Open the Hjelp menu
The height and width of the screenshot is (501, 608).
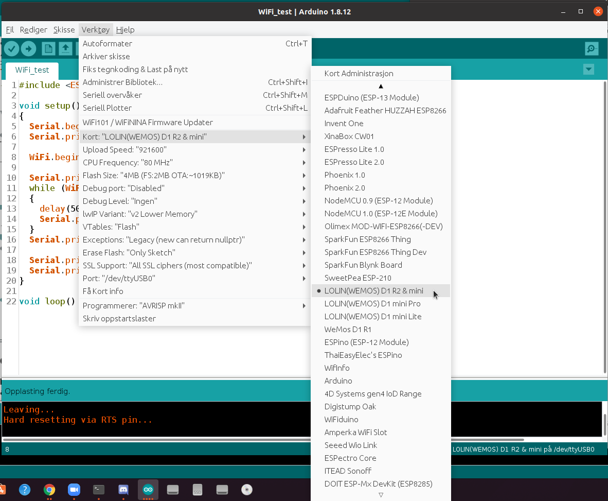point(125,30)
